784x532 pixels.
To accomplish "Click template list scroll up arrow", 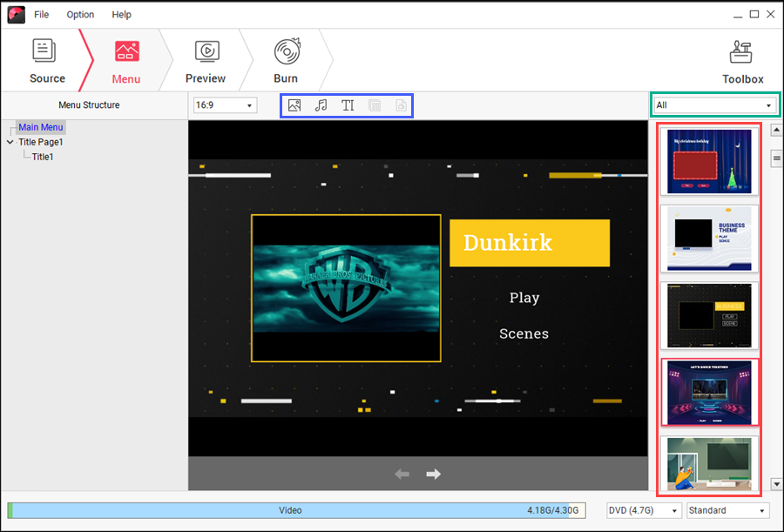I will pyautogui.click(x=776, y=131).
